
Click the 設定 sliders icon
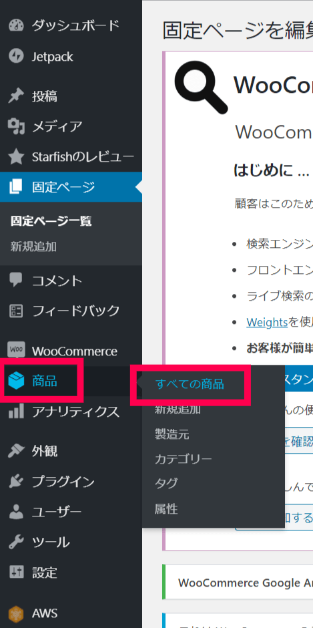[16, 573]
